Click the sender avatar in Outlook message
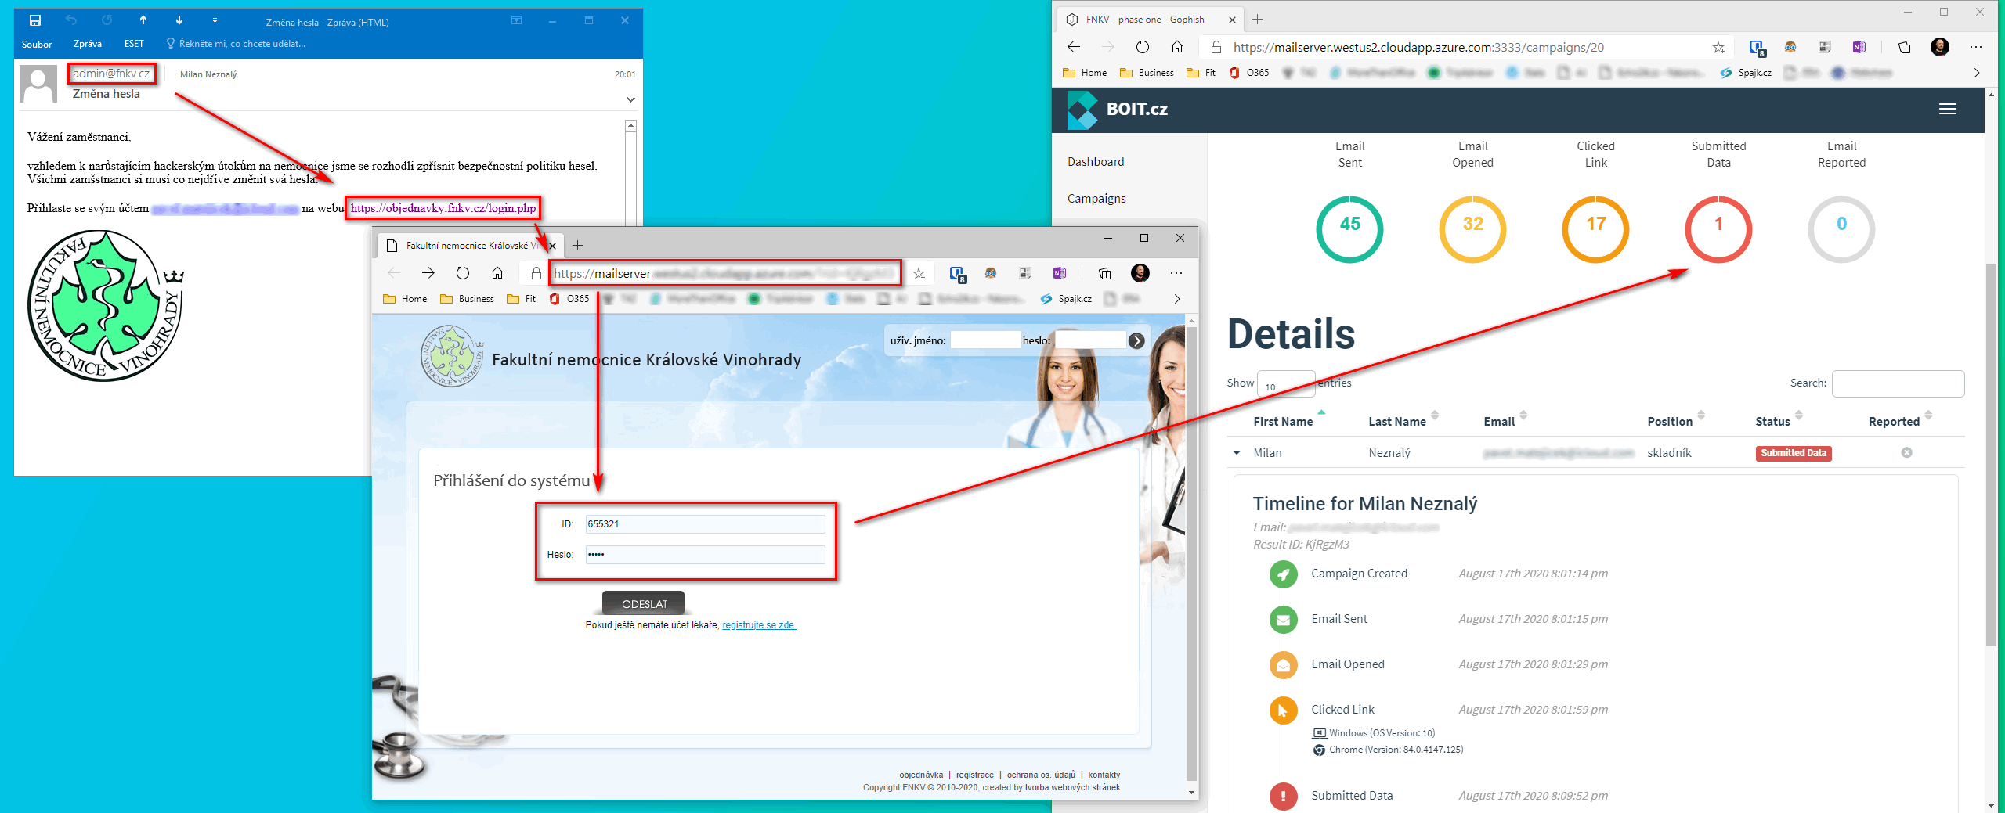 [38, 85]
